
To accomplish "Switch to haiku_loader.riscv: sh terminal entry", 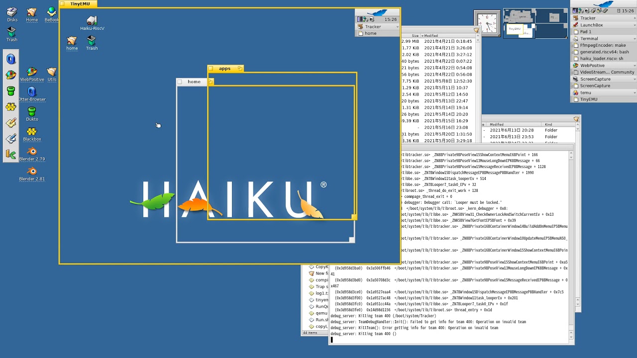I will 604,58.
